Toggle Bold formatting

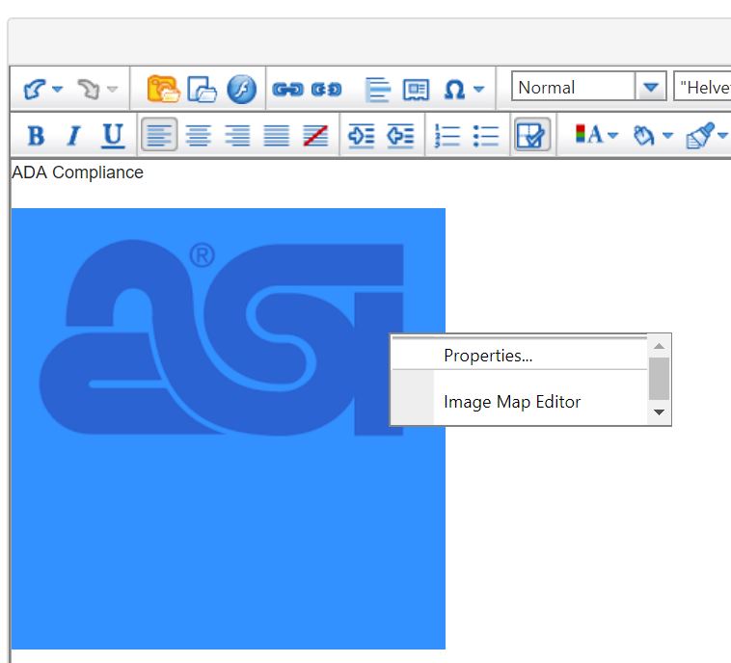click(36, 136)
